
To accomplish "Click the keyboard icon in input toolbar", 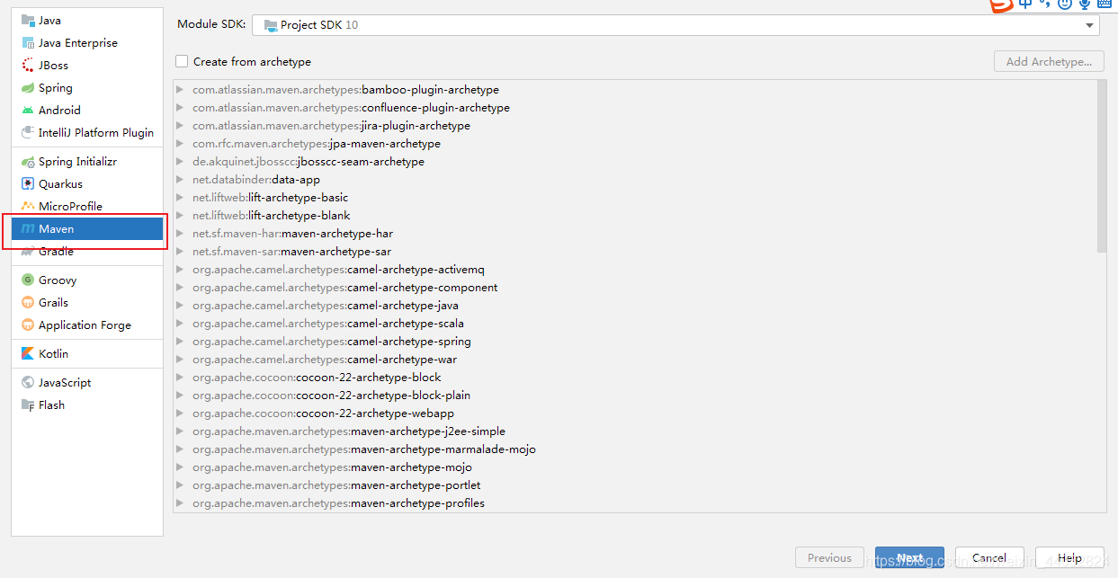I will [1105, 4].
